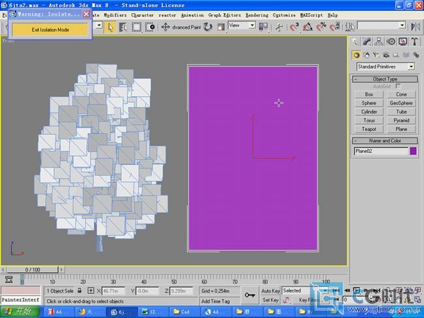Click the Select and Manipulate icon
Viewport: 424px width, 318px height.
(x=279, y=27)
